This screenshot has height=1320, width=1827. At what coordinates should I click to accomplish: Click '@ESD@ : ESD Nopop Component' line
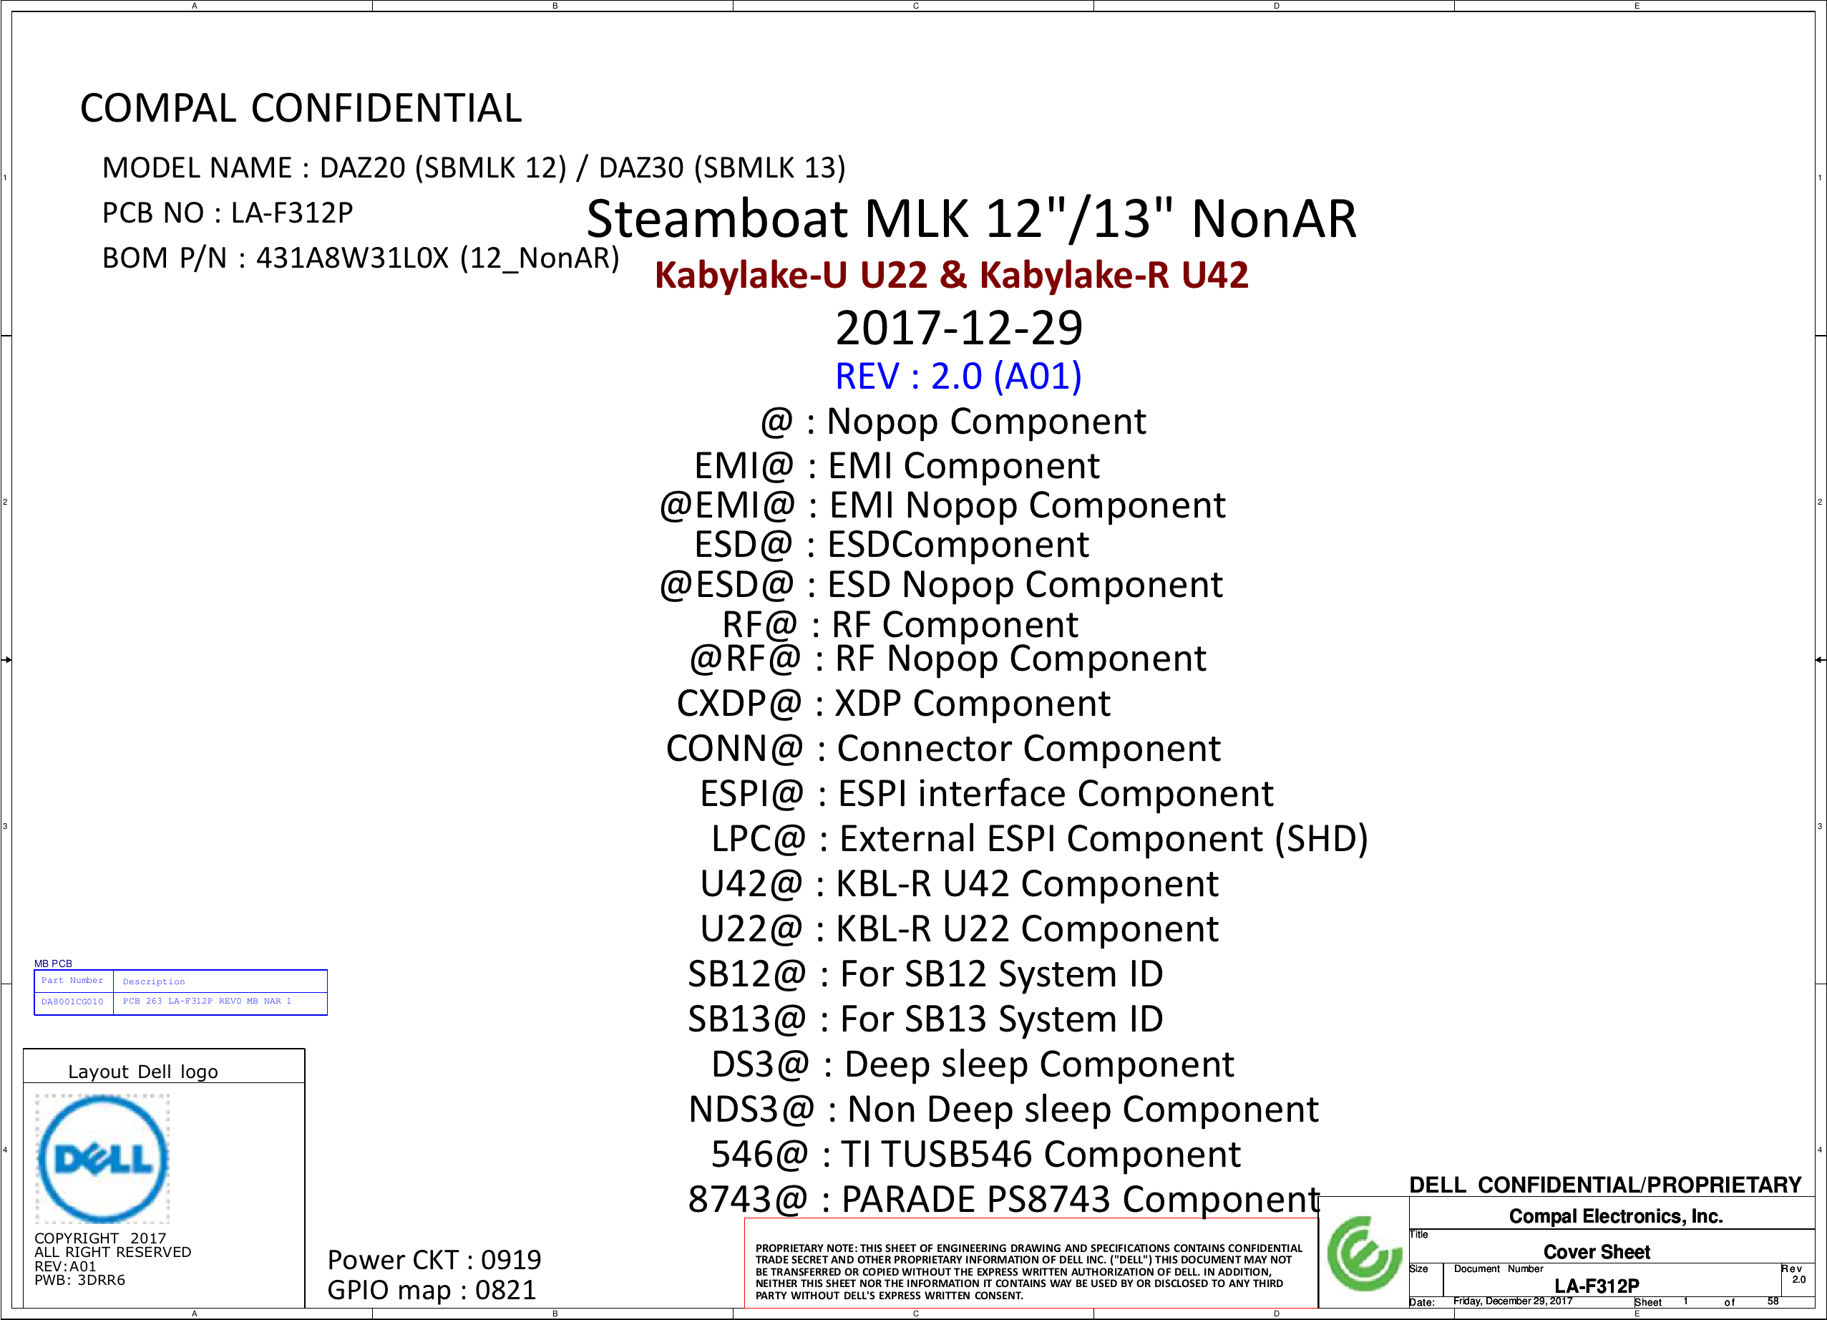[941, 585]
